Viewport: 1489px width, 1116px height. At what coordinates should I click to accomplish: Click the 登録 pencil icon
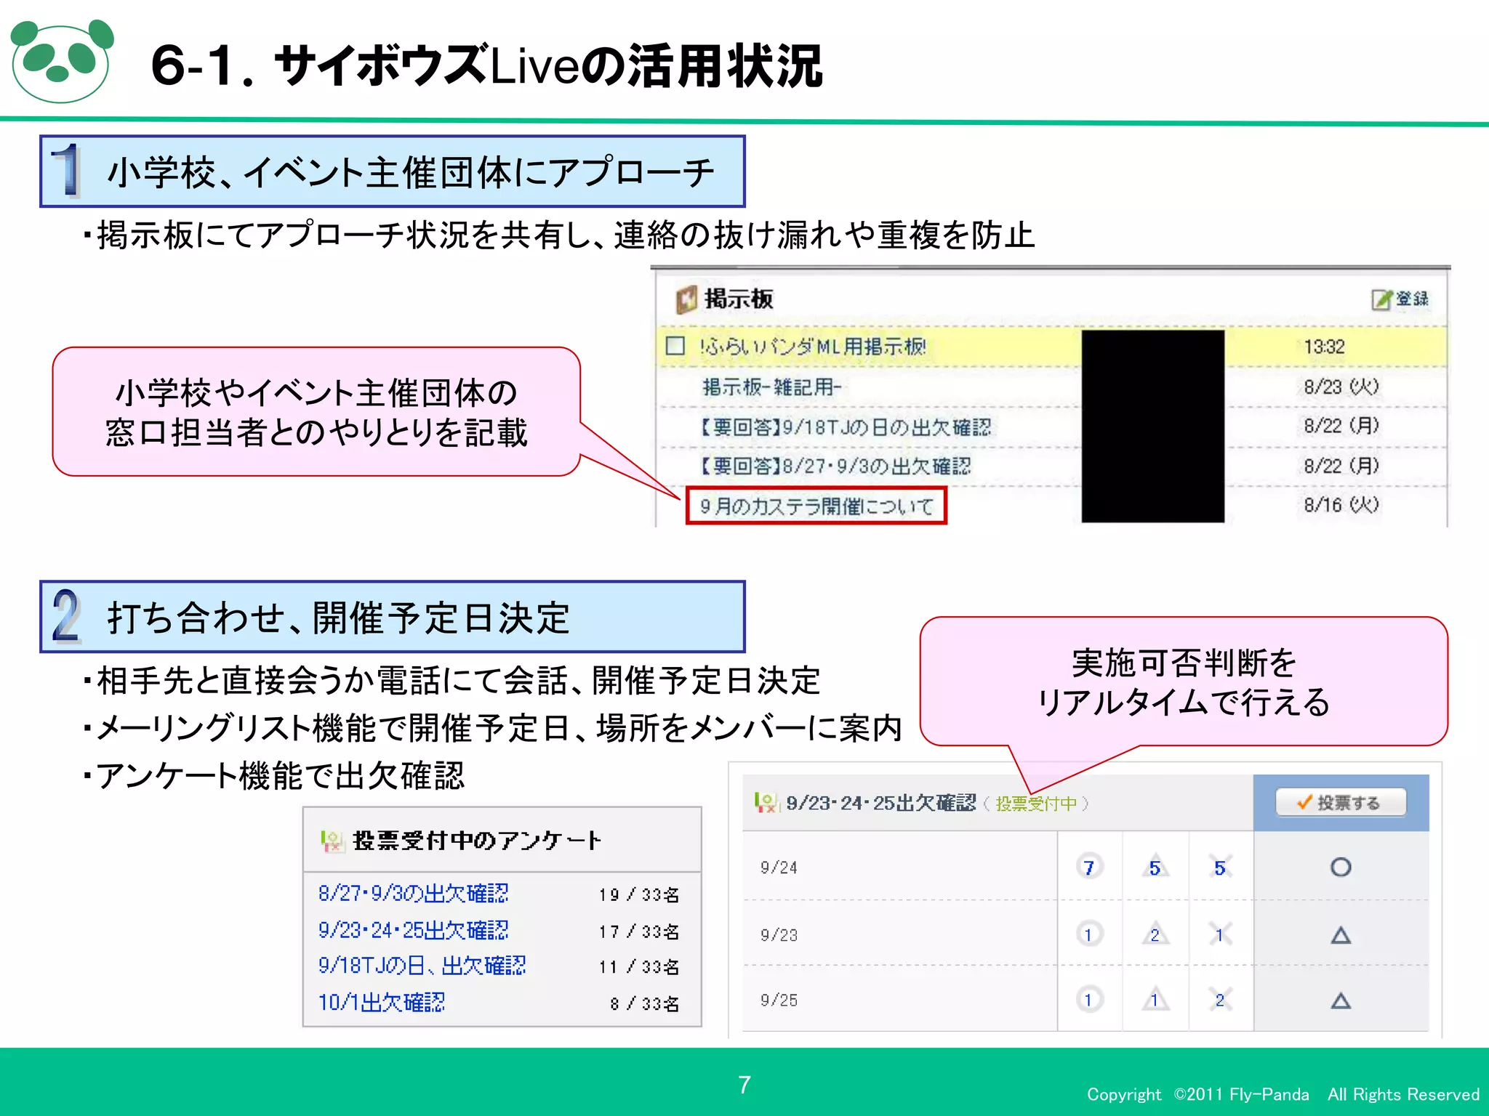tap(1382, 299)
